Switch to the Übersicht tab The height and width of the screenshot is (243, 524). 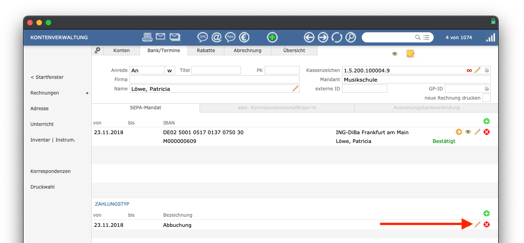tap(294, 50)
